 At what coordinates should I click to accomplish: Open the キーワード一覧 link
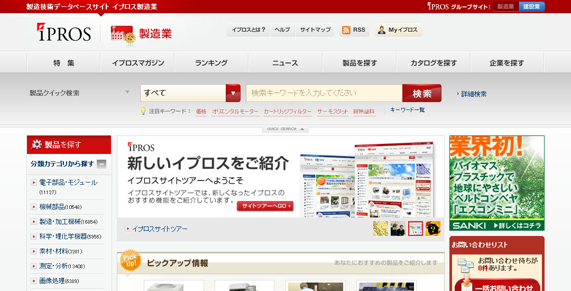tap(408, 110)
